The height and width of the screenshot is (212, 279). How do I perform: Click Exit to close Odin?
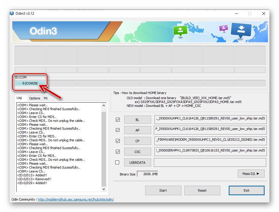point(246,190)
